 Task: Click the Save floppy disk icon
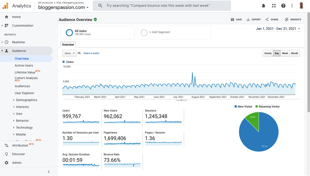click(232, 19)
